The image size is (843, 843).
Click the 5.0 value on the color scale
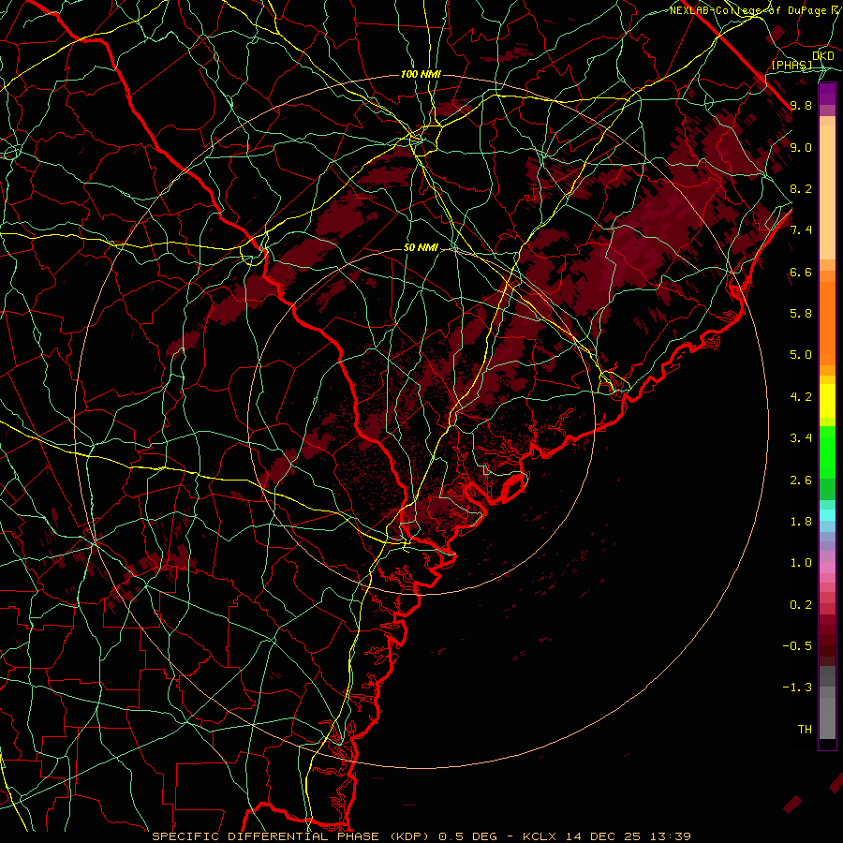tap(801, 355)
